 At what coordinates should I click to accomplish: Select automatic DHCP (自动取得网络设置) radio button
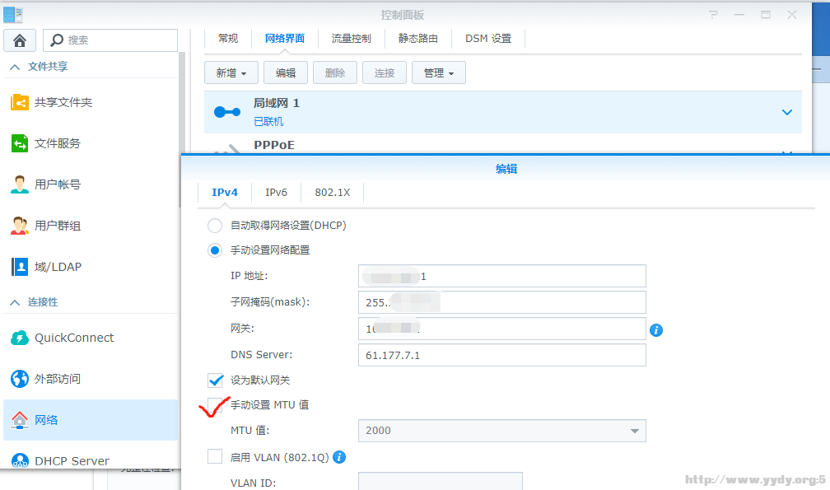coord(215,226)
